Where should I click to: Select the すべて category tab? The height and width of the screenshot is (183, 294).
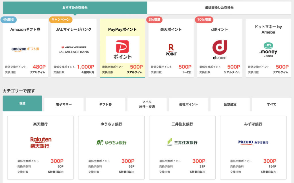[x=272, y=105]
